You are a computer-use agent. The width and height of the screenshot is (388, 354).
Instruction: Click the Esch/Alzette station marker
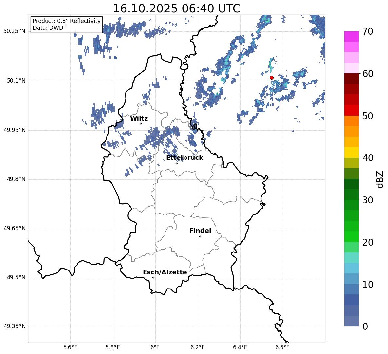coord(153,278)
